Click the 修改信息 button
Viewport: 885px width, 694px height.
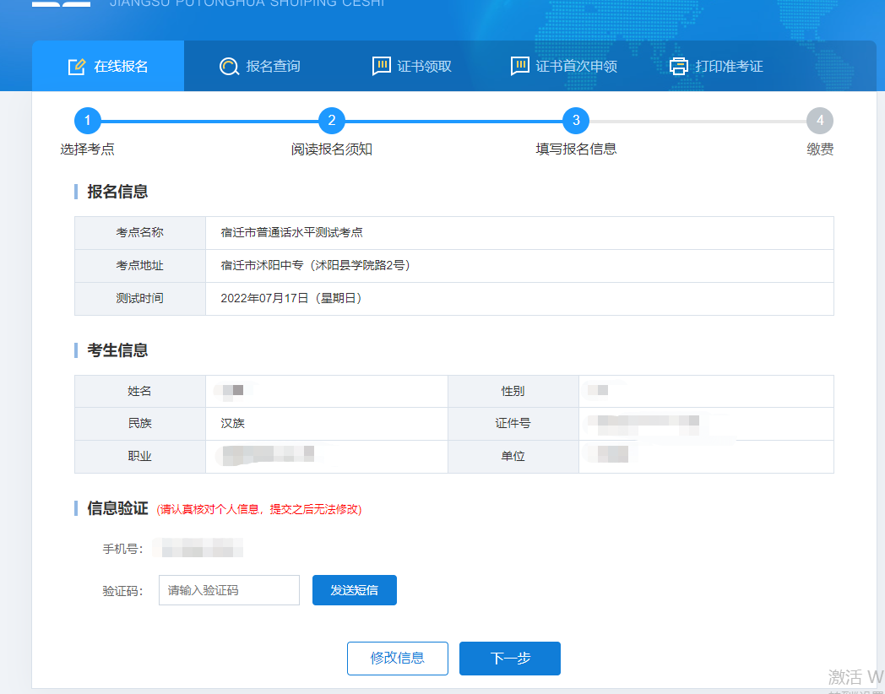(398, 659)
